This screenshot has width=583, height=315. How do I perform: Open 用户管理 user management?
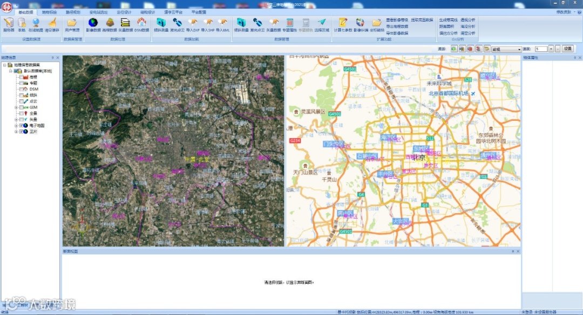(72, 25)
